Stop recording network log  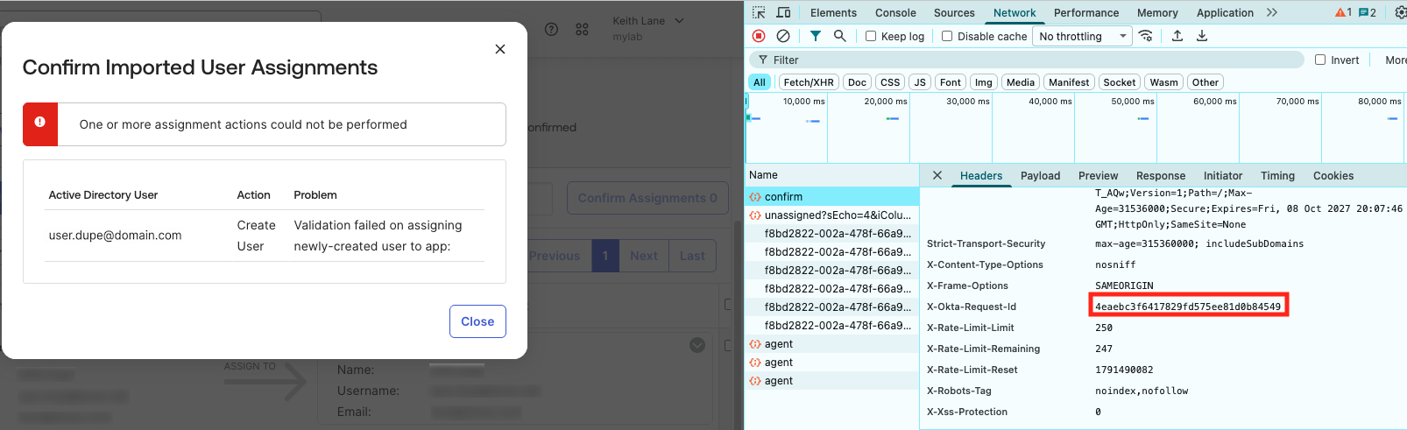759,36
